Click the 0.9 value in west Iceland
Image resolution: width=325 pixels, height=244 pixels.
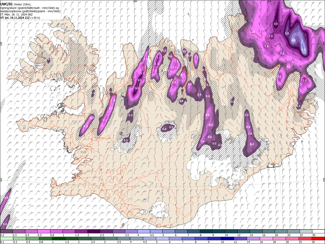click(86, 126)
